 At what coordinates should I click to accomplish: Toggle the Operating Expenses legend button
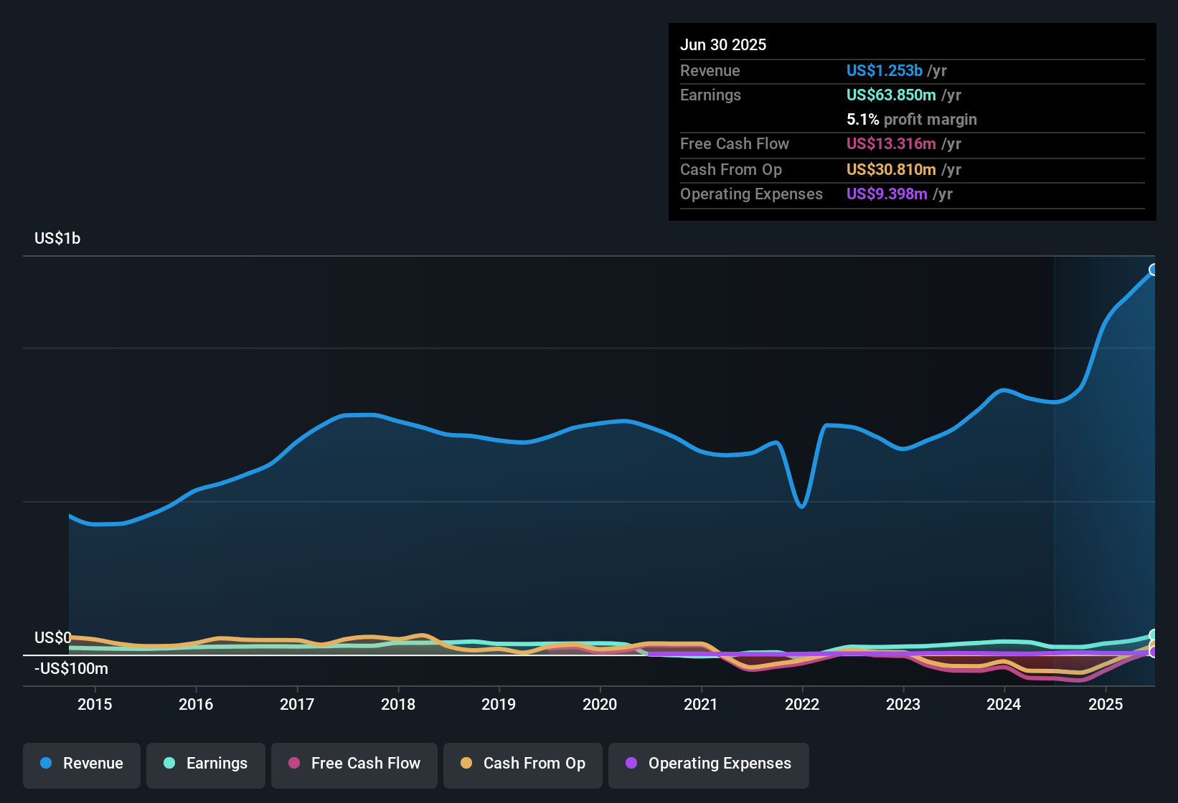click(709, 765)
